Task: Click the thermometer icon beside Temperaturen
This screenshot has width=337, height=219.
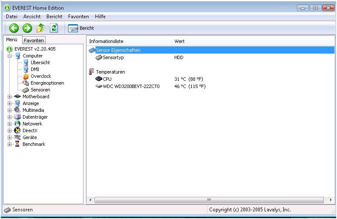Action: [x=91, y=71]
